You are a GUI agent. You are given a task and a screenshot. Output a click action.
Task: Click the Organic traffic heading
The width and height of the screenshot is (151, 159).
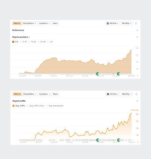pyautogui.click(x=19, y=101)
